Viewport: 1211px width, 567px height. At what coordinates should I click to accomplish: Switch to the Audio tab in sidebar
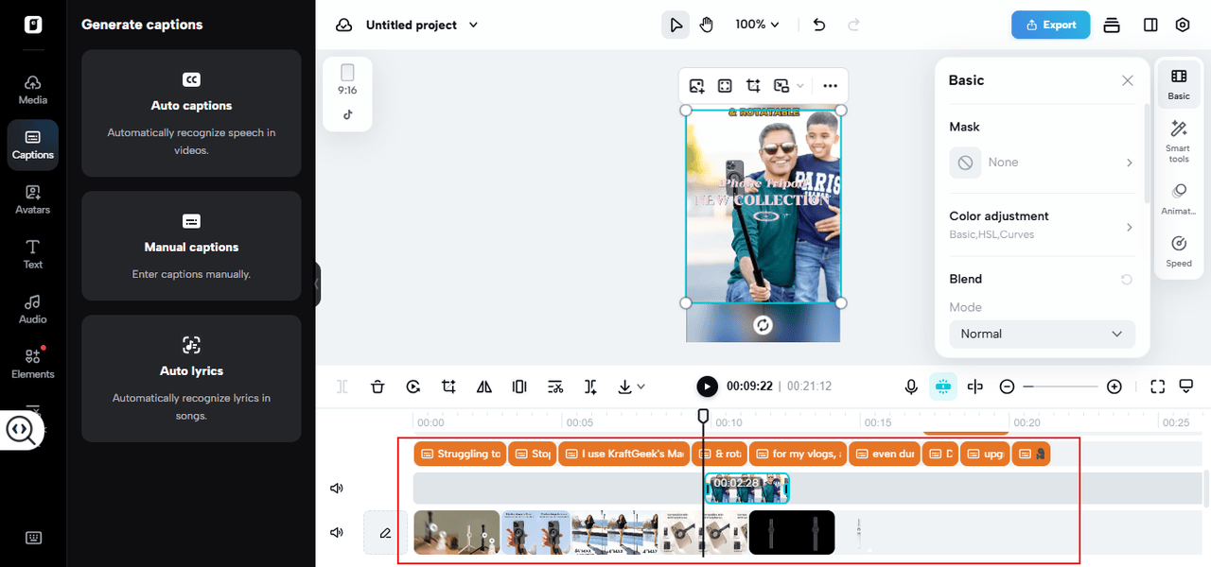(x=33, y=308)
